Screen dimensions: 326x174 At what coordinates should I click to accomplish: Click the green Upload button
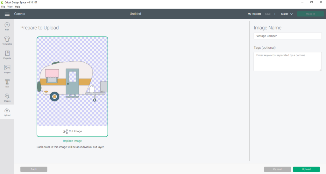[306, 169]
